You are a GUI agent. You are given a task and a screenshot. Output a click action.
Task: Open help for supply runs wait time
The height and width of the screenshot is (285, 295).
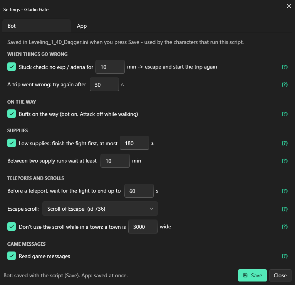point(285,161)
